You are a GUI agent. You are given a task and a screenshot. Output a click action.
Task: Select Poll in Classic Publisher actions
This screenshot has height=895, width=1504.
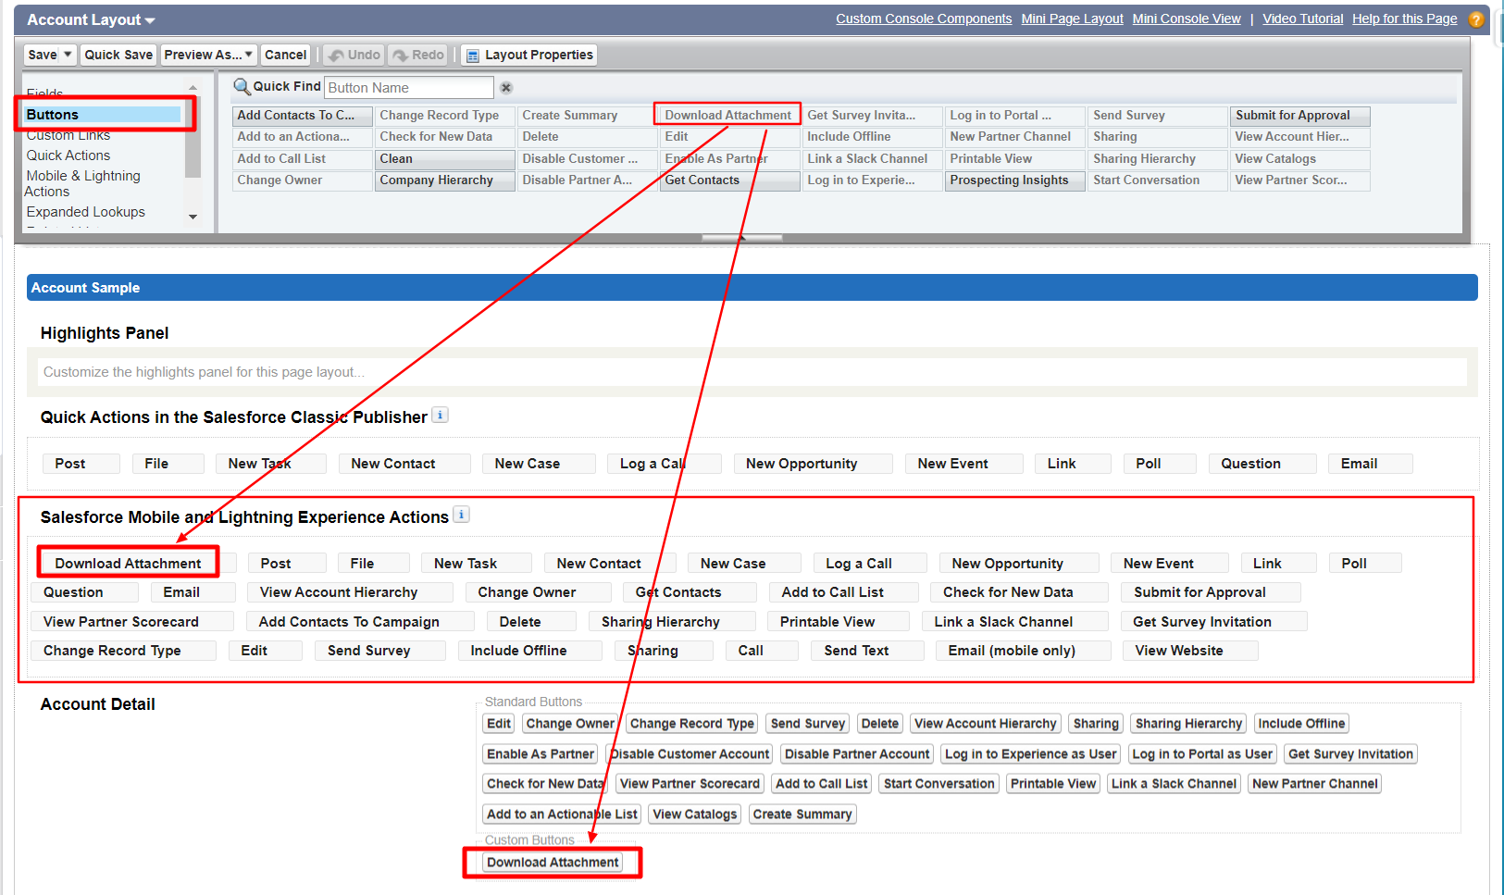point(1160,464)
